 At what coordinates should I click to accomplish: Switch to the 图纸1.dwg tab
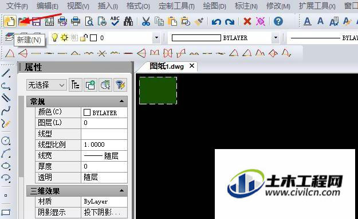click(x=167, y=67)
